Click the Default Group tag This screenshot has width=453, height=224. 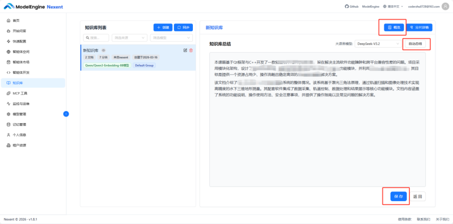coord(144,65)
